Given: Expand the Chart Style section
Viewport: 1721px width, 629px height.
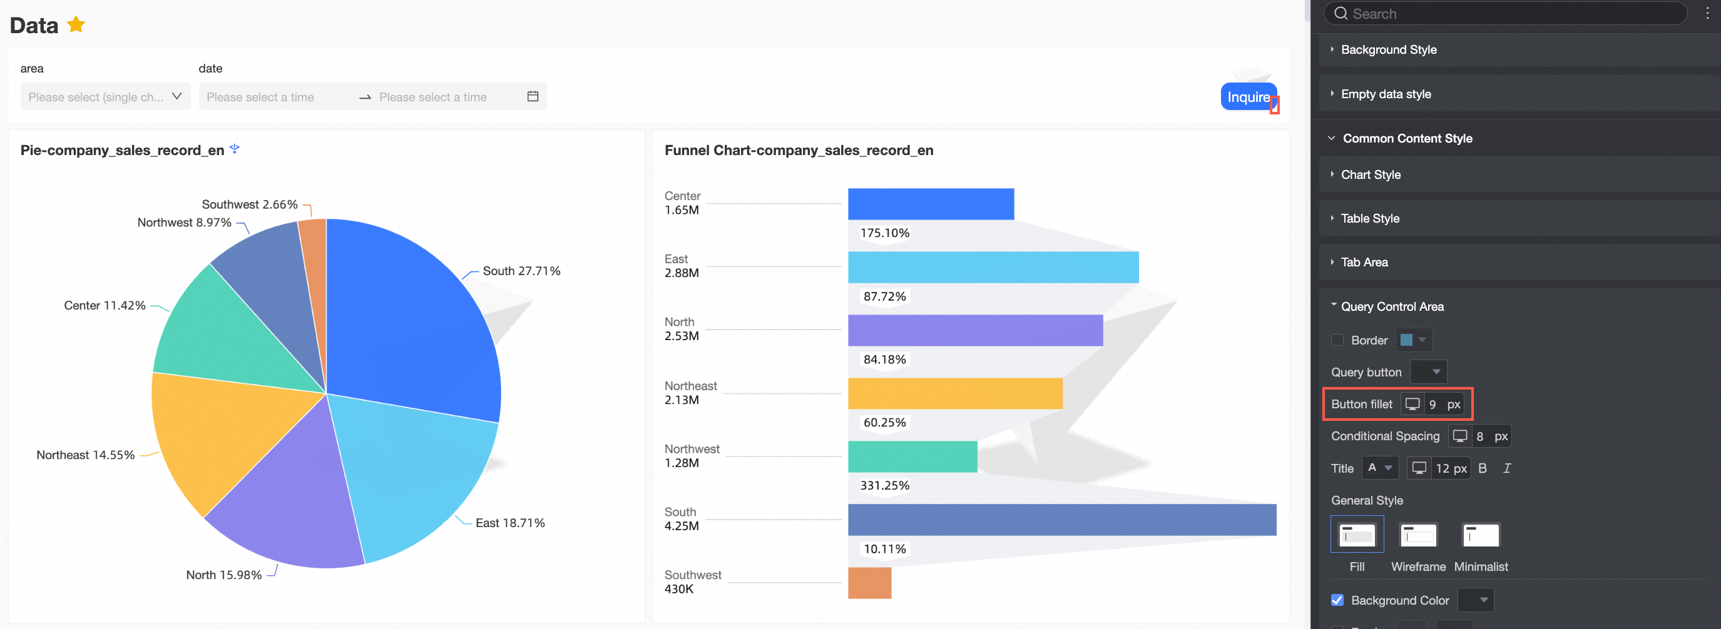Looking at the screenshot, I should point(1371,174).
